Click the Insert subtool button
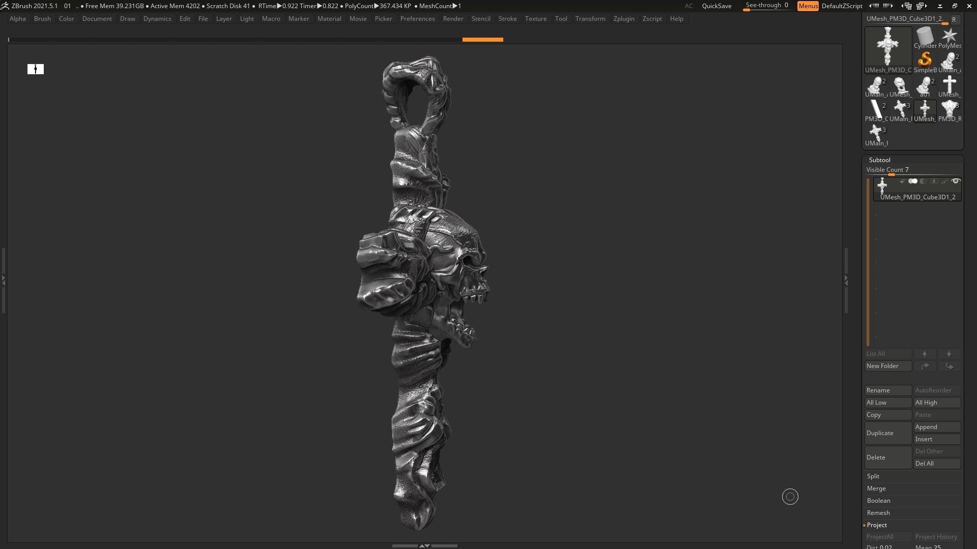This screenshot has width=977, height=549. click(937, 439)
